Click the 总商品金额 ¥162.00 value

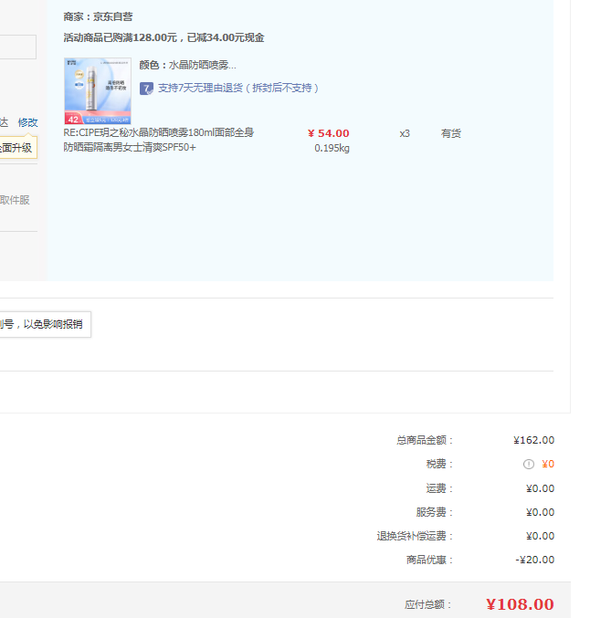pos(533,440)
